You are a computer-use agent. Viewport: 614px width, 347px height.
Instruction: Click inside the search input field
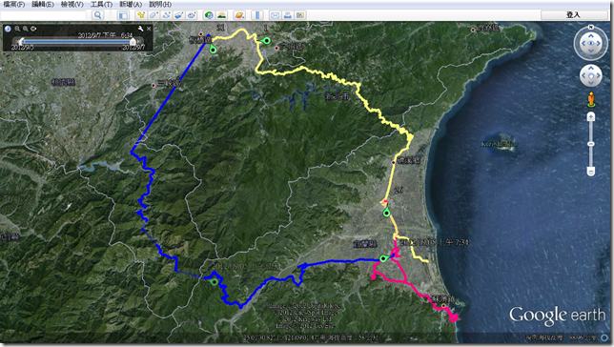pyautogui.click(x=43, y=15)
